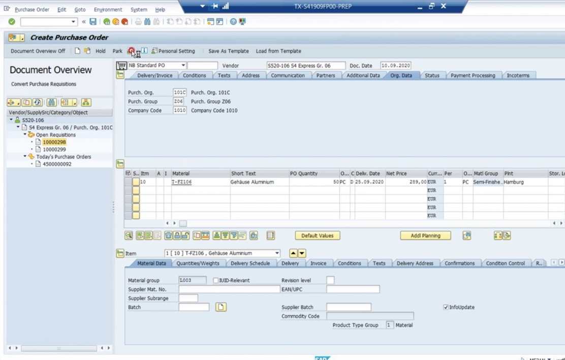Click the yellow up-arrow previous item icon
This screenshot has width=565, height=360.
293,253
